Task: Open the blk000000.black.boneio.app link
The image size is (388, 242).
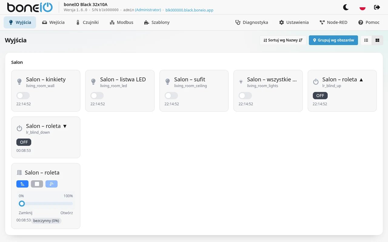Action: tap(189, 10)
